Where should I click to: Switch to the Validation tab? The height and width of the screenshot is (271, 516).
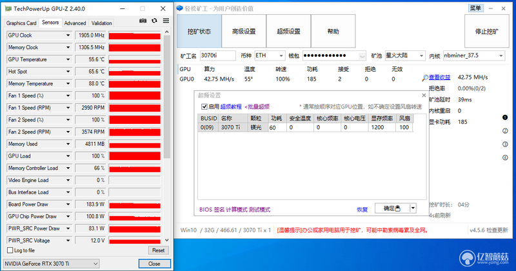coord(102,23)
